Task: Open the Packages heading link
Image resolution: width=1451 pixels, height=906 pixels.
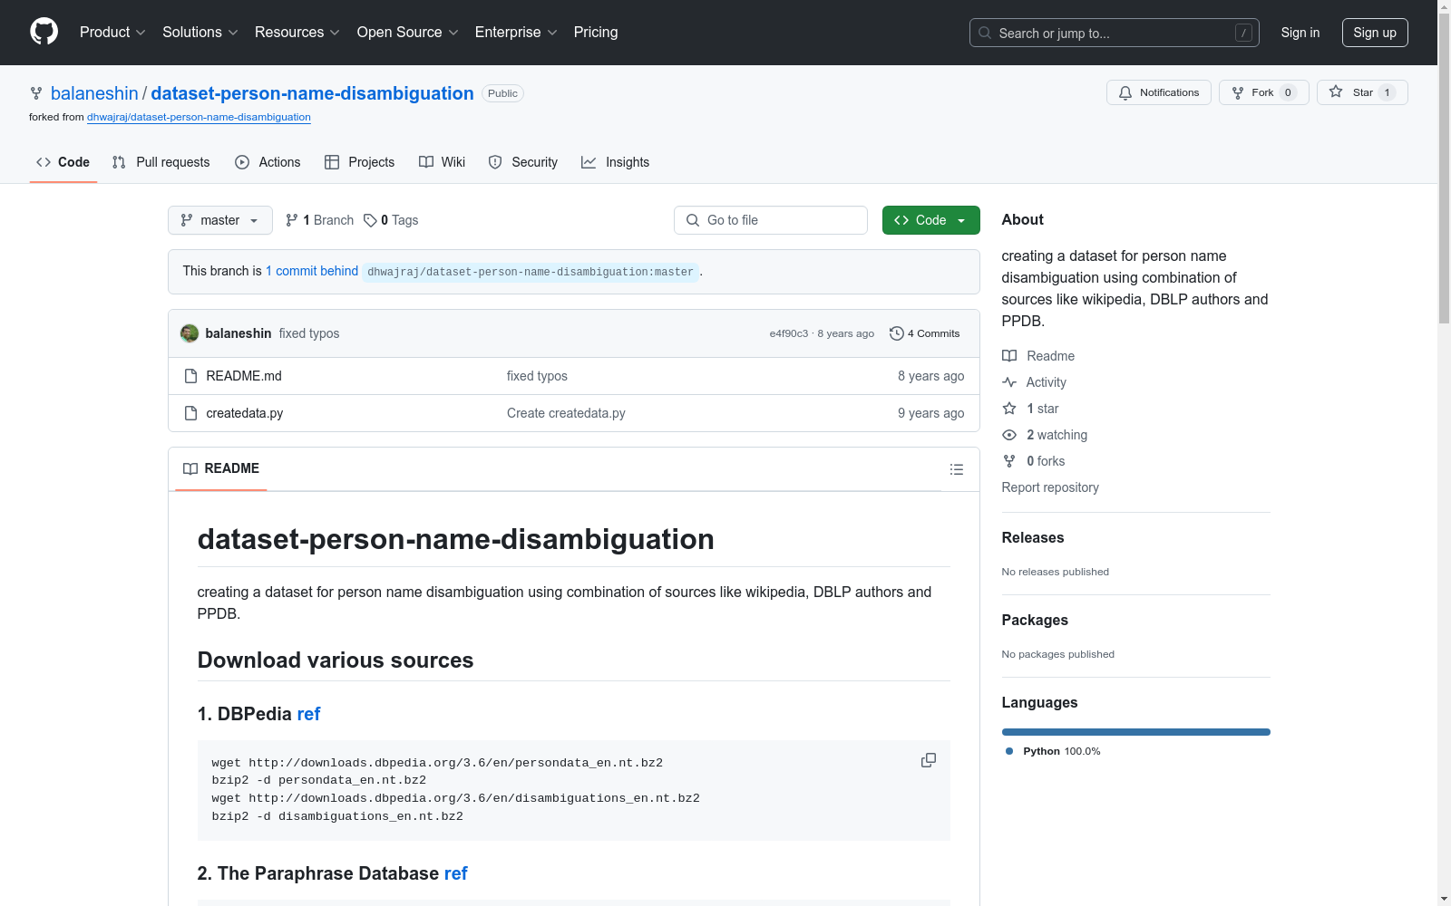Action: [x=1035, y=620]
